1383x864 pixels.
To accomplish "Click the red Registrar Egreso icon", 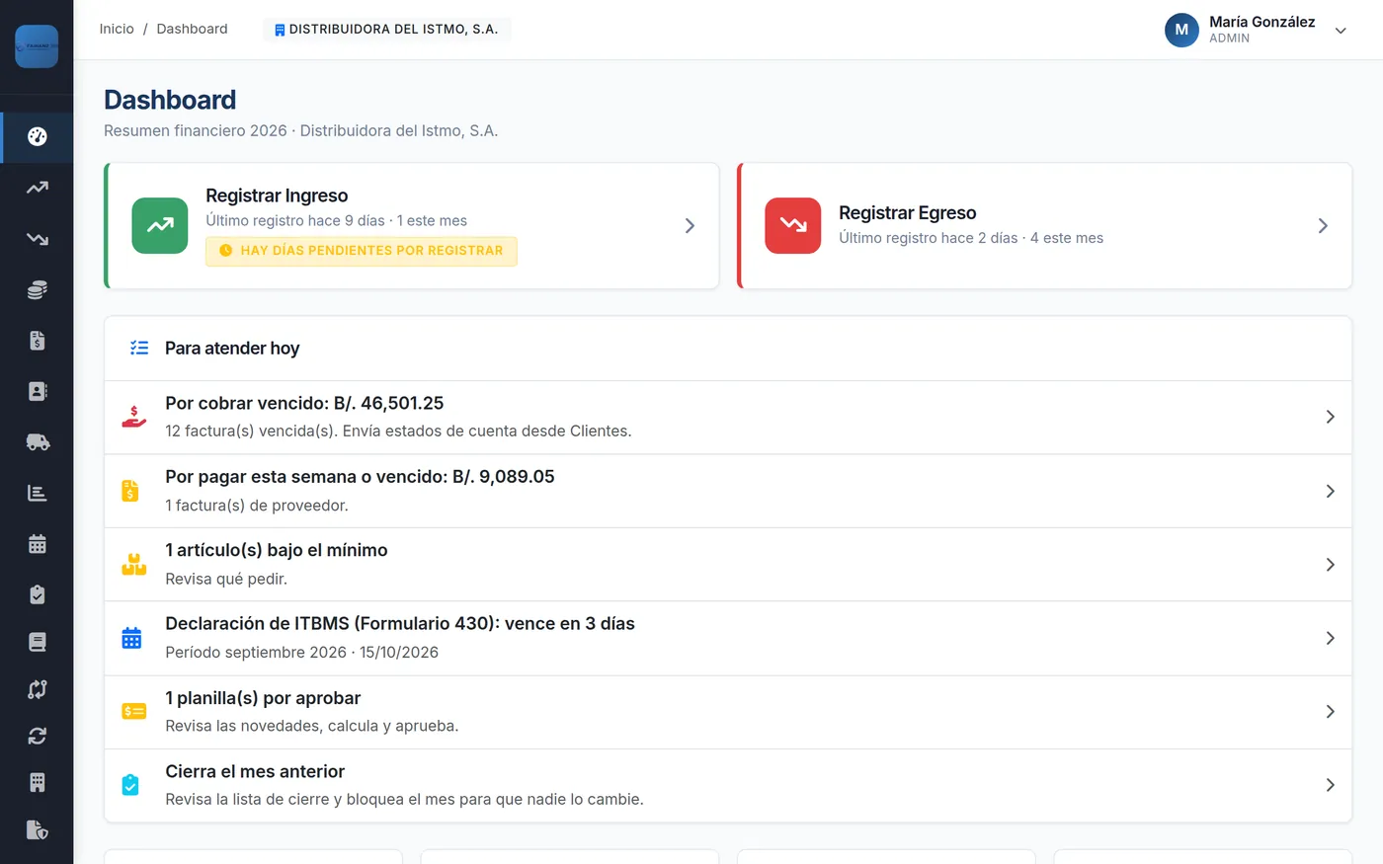I will 793,226.
